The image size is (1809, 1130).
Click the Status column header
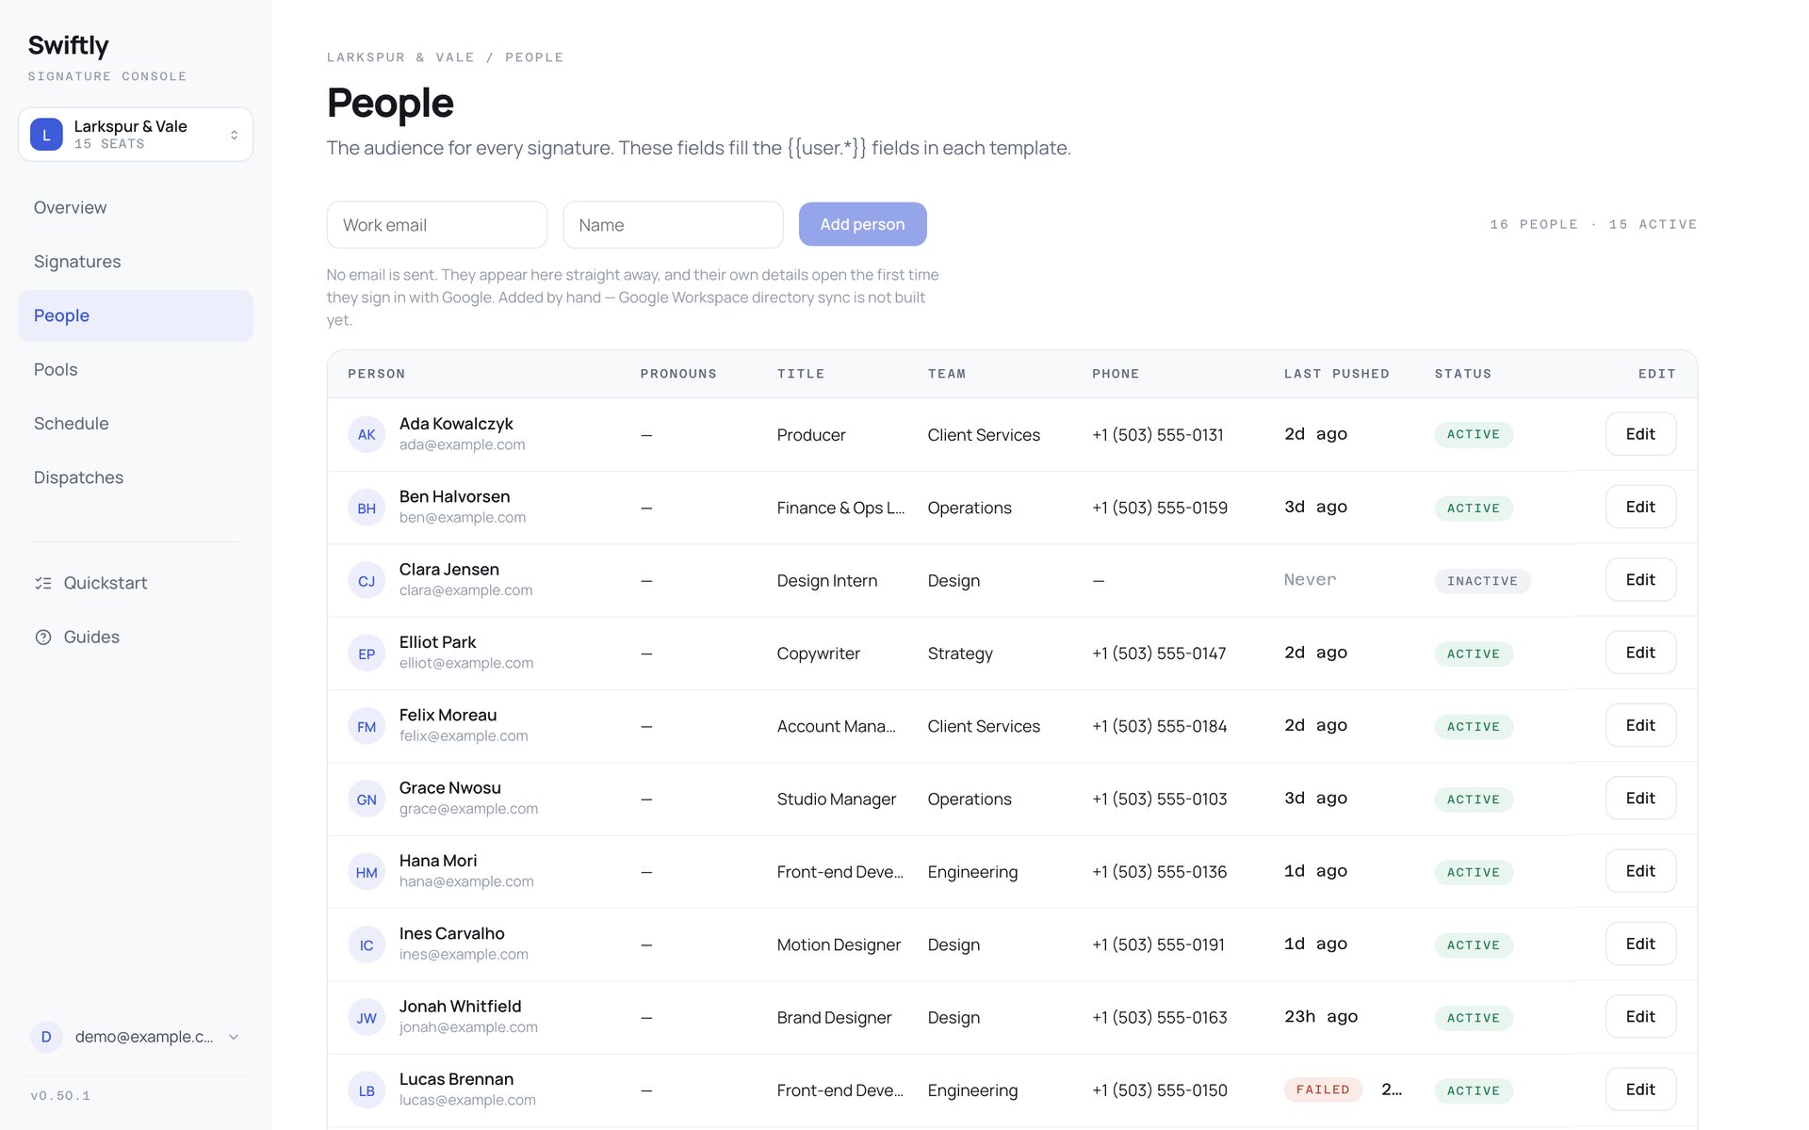pyautogui.click(x=1463, y=374)
